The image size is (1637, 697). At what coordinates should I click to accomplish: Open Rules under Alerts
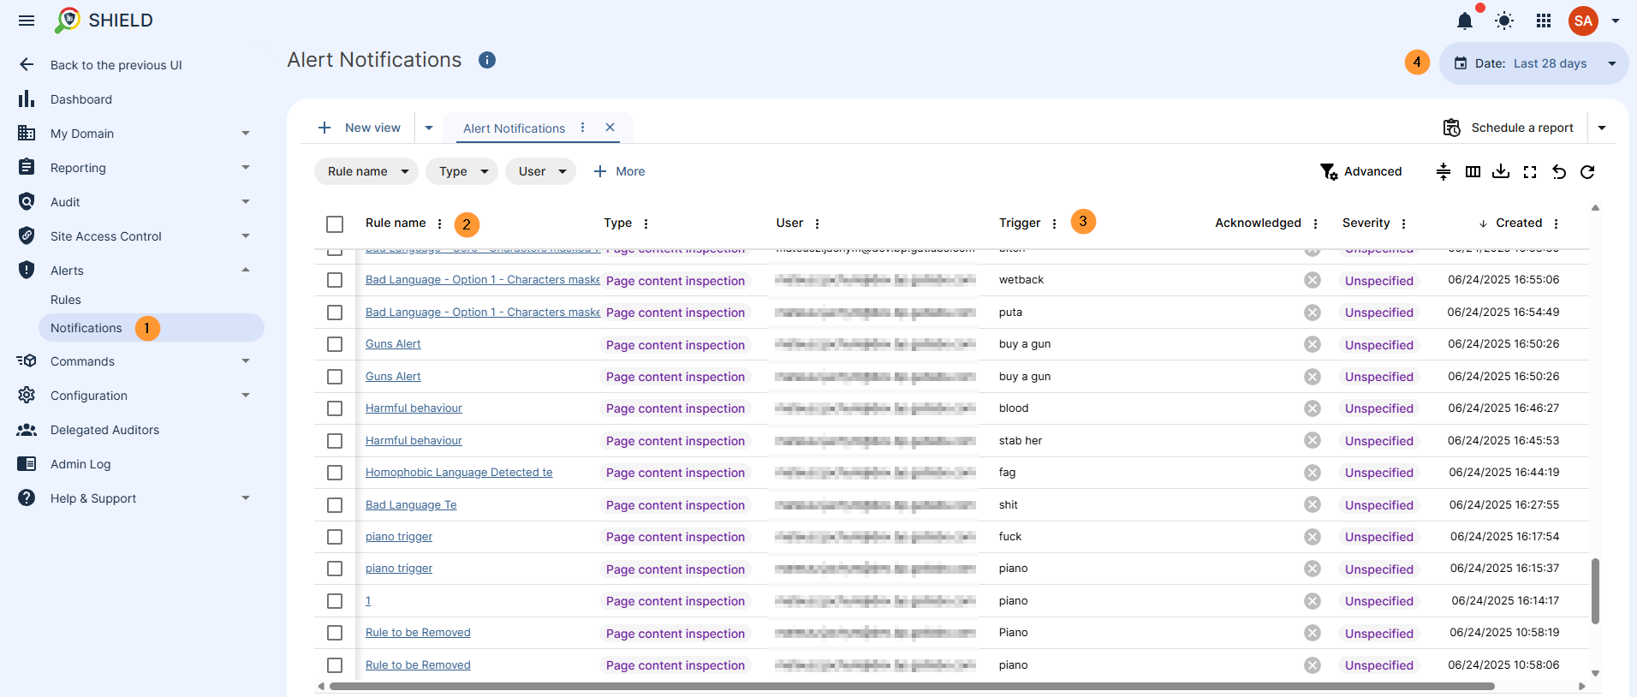tap(65, 300)
